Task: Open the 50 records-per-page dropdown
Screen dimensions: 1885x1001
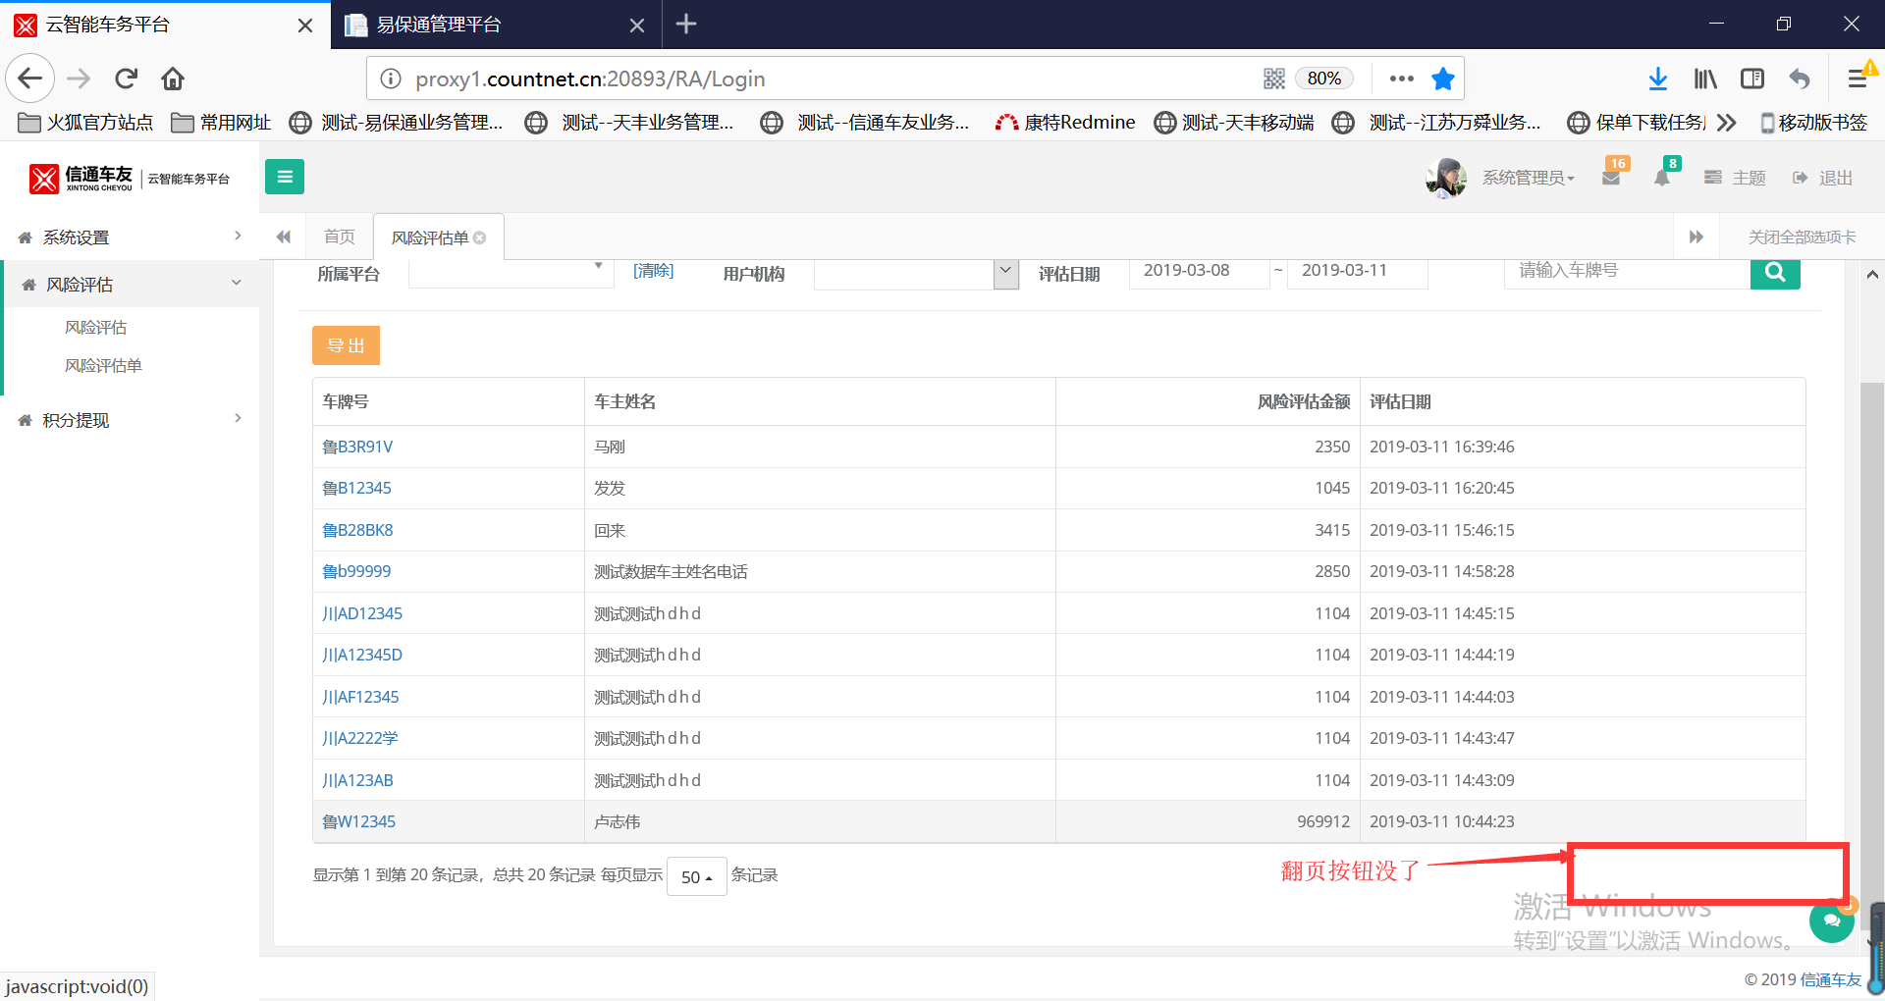Action: [696, 876]
